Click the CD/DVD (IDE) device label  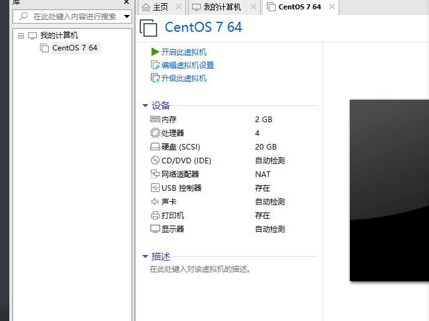[186, 161]
